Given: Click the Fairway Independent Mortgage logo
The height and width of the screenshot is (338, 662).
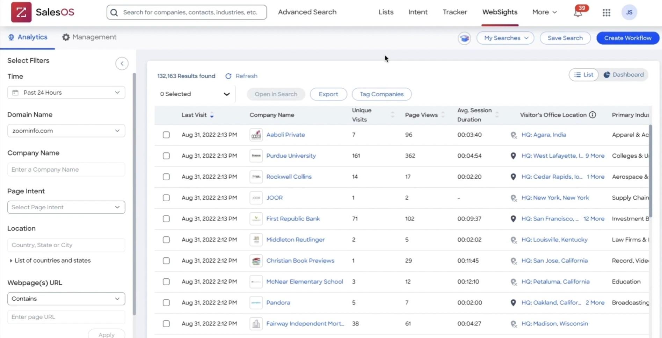Looking at the screenshot, I should tap(256, 324).
